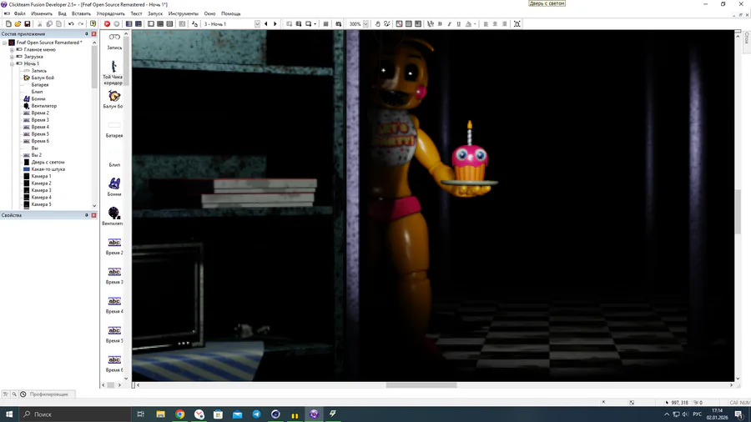The width and height of the screenshot is (751, 422).
Task: Select the hand pan tool icon
Action: pyautogui.click(x=377, y=24)
